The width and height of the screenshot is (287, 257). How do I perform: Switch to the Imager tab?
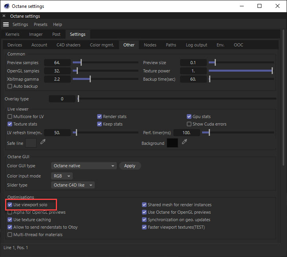(x=36, y=34)
